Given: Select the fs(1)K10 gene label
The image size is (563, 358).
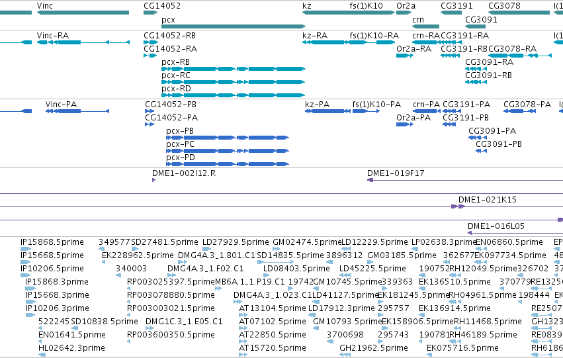Looking at the screenshot, I should pyautogui.click(x=366, y=6).
